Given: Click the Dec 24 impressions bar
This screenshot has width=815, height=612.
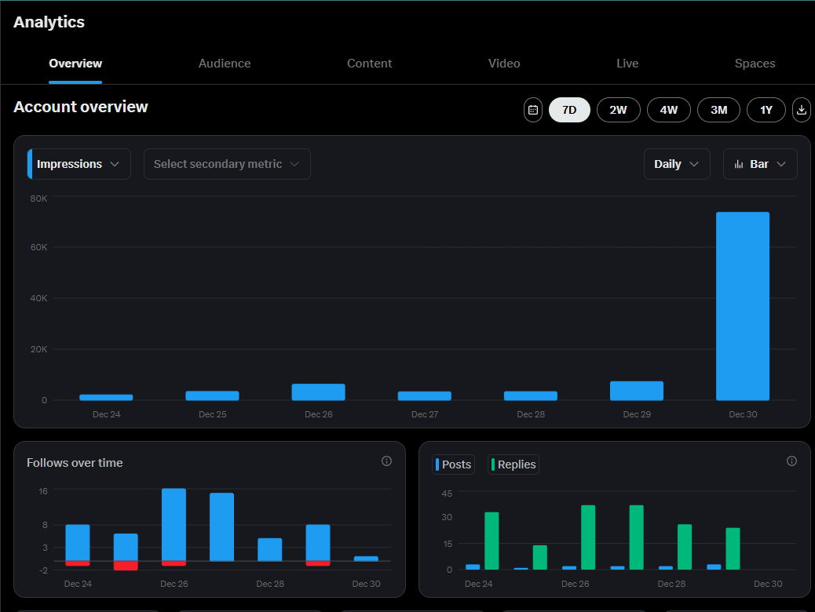Looking at the screenshot, I should [106, 398].
